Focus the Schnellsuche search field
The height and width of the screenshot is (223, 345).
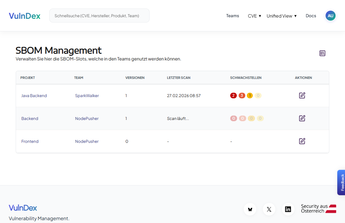coord(99,16)
